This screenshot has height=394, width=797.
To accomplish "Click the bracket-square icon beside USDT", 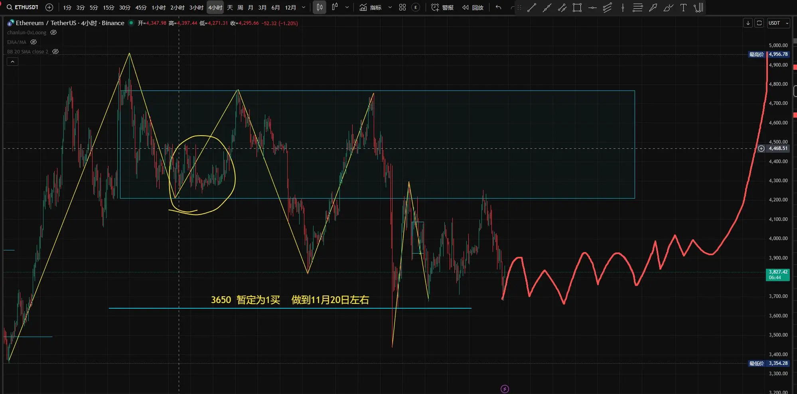I will [759, 23].
